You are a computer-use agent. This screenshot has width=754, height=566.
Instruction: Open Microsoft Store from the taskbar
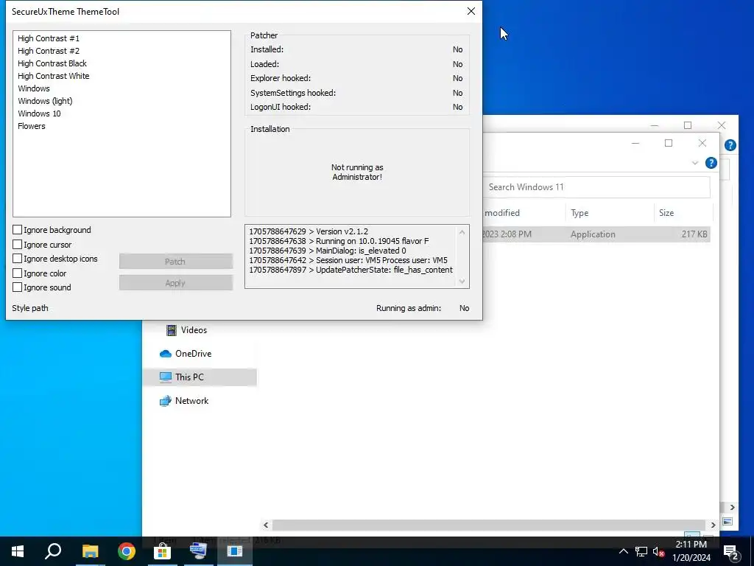click(x=163, y=551)
